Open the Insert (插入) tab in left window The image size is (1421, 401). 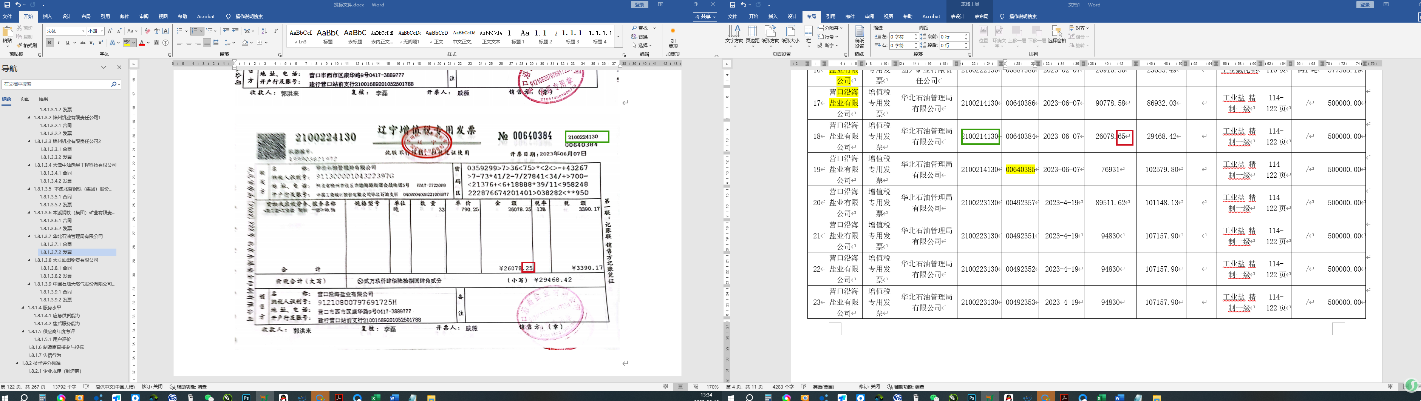tap(48, 17)
